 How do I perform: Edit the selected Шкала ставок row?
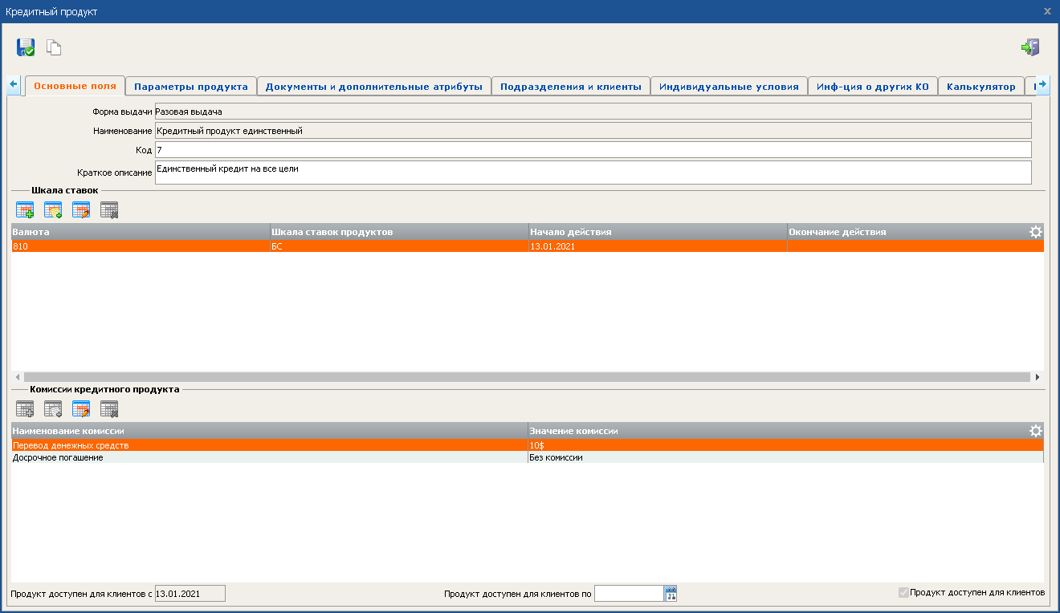[x=81, y=210]
